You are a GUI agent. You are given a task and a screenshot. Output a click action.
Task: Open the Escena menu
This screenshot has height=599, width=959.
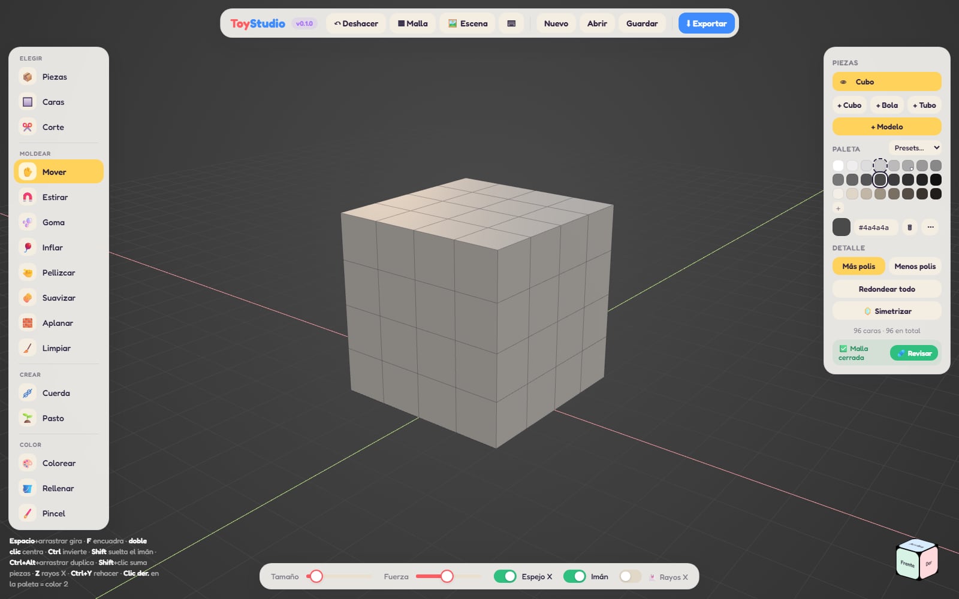468,23
